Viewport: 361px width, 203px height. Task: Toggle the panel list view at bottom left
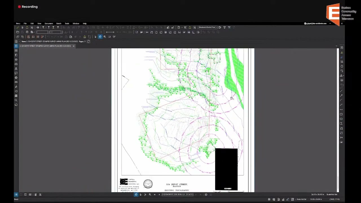16,195
